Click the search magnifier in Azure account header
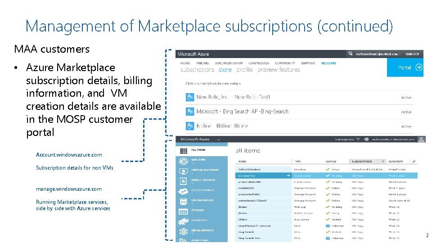432x243 pixels. [350, 54]
